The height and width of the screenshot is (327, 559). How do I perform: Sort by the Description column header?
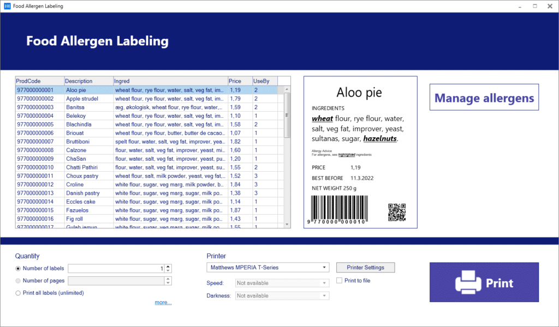click(89, 81)
